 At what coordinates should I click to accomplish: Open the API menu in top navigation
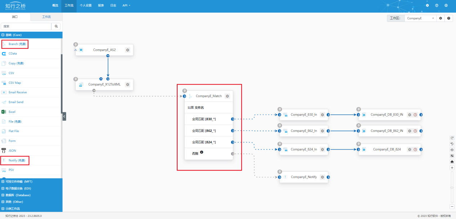(x=126, y=5)
